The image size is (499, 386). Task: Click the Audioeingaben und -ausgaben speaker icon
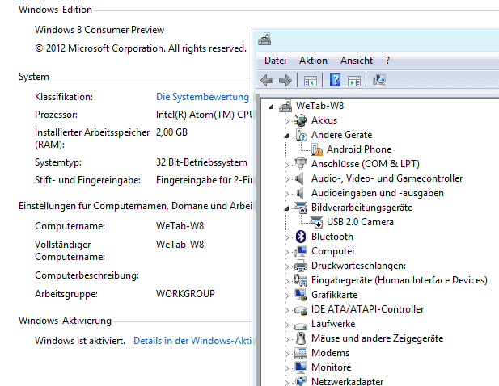point(299,193)
